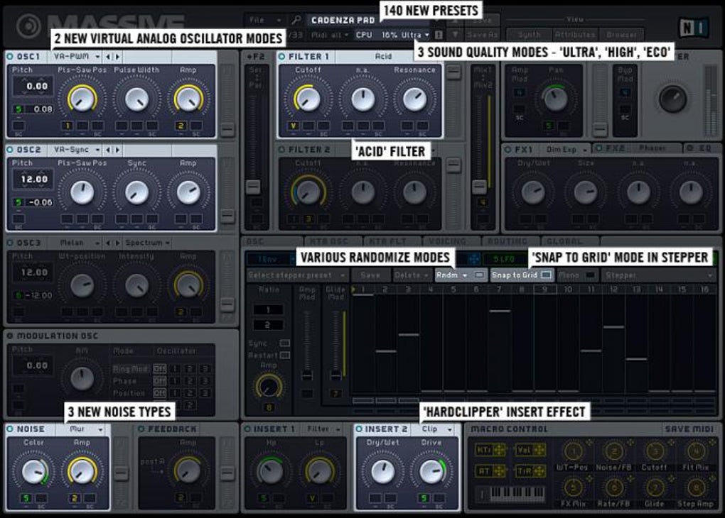This screenshot has width=725, height=518.
Task: Toggle the Noise section power button
Action: pyautogui.click(x=10, y=429)
